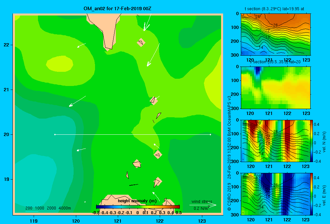Click main map longitude label 123
This screenshot has width=330, height=224.
click(202, 221)
